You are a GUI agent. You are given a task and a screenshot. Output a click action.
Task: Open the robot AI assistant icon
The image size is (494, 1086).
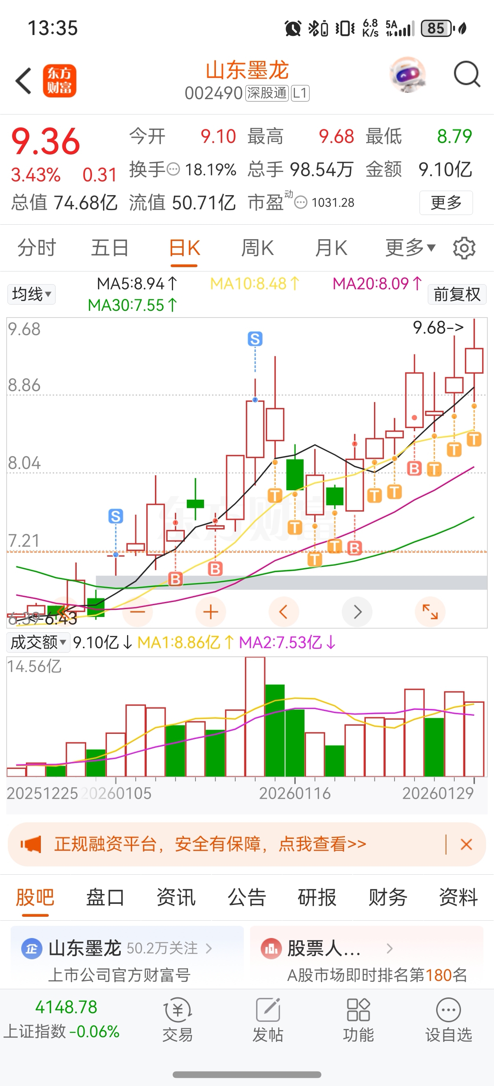coord(407,75)
